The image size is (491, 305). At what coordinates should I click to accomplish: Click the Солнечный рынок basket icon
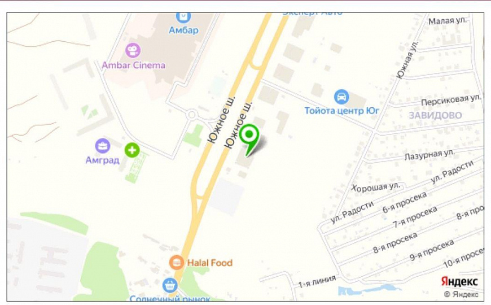coord(170,285)
